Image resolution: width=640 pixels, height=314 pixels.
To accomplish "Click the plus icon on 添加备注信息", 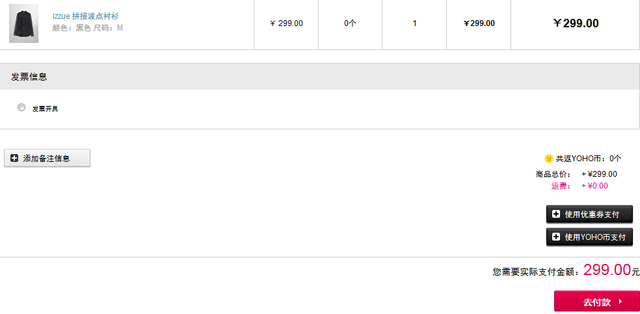I will tap(14, 158).
